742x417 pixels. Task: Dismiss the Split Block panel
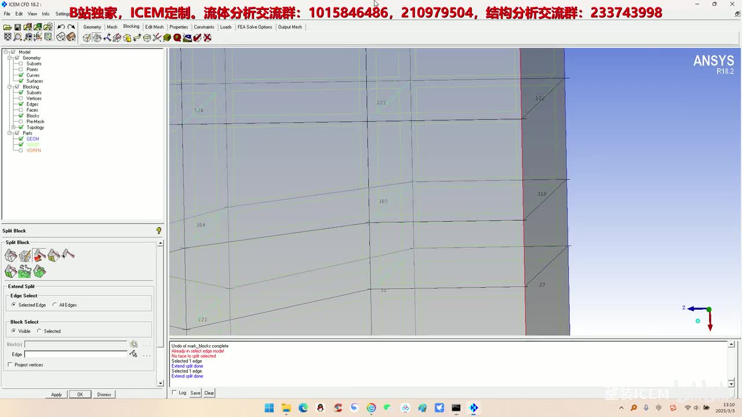(x=104, y=394)
